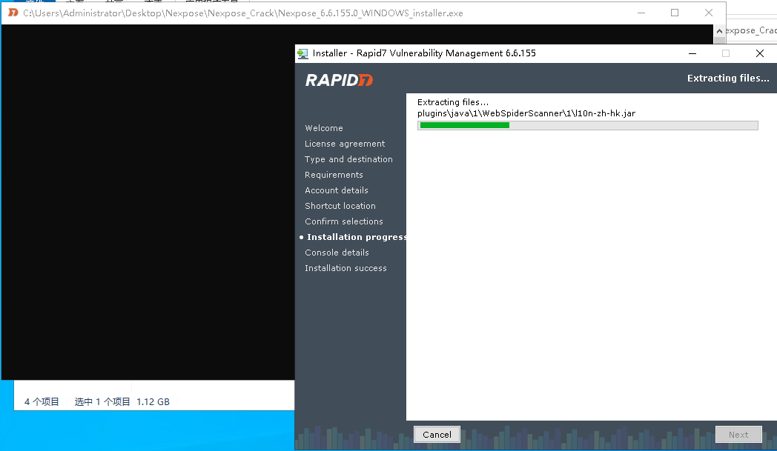Image resolution: width=777 pixels, height=451 pixels.
Task: Click 'Extracting files...' label above progress bar
Action: (x=453, y=102)
